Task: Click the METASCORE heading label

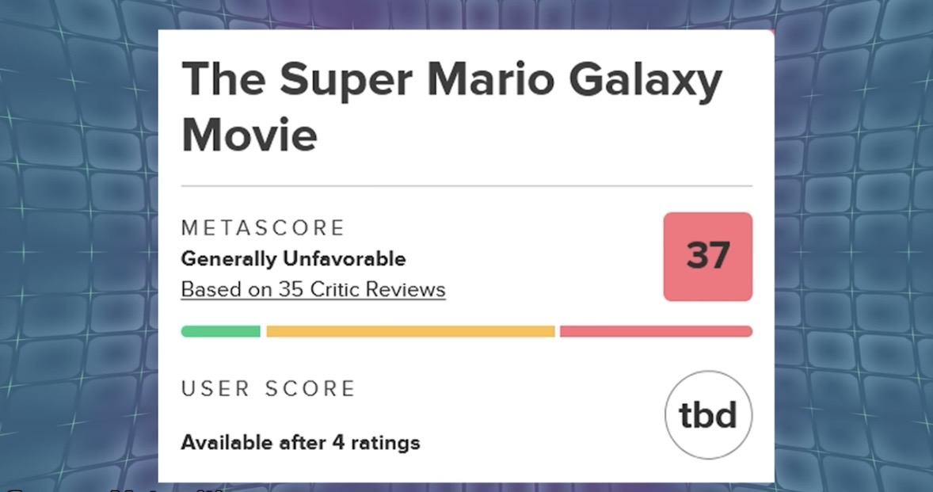Action: tap(263, 228)
